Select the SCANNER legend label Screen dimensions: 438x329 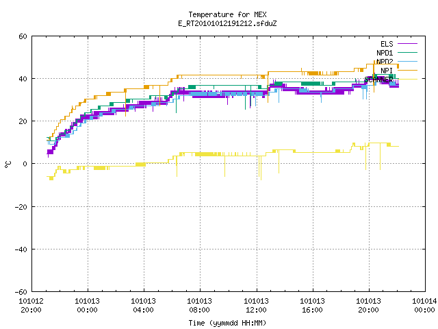(378, 80)
